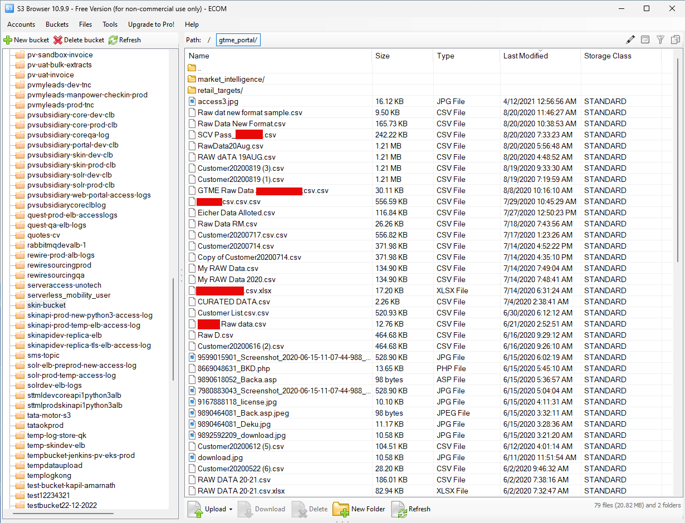Click the funnel filter icon
The height and width of the screenshot is (523, 685).
[660, 40]
